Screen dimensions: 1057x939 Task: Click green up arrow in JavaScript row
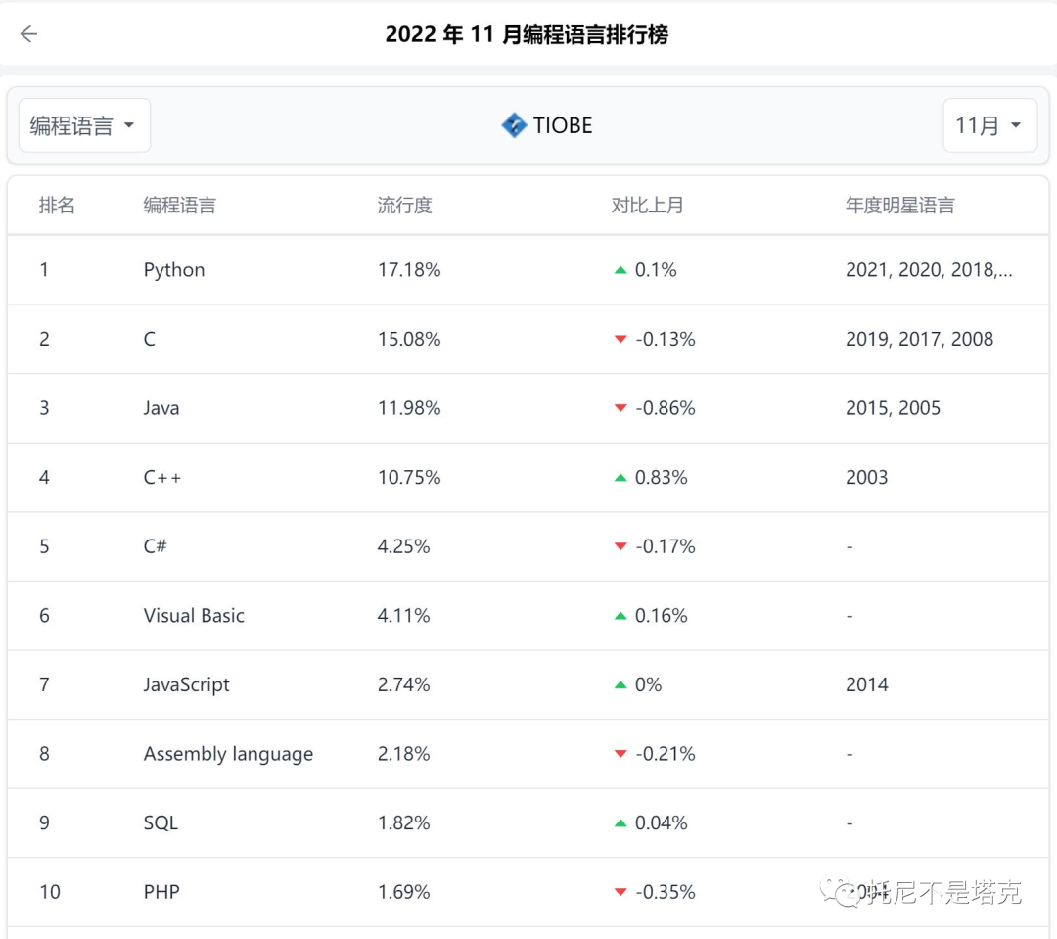620,684
